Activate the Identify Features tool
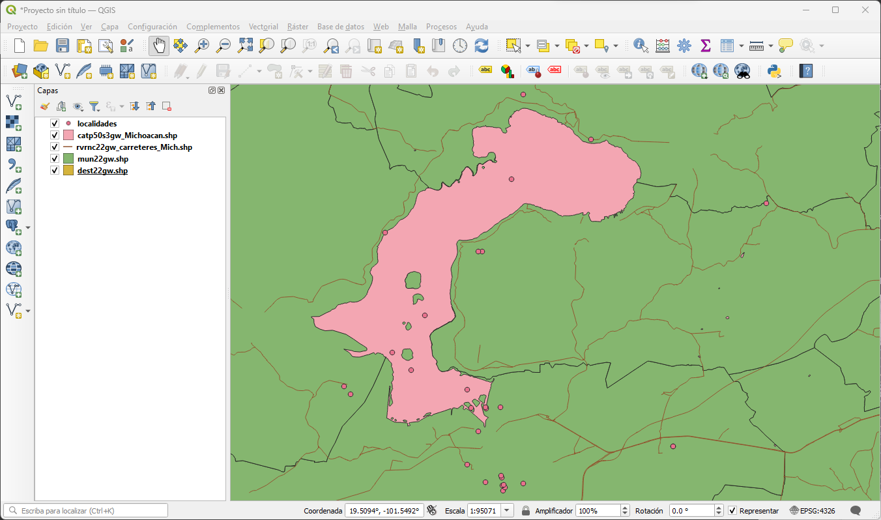This screenshot has width=881, height=520. point(641,46)
